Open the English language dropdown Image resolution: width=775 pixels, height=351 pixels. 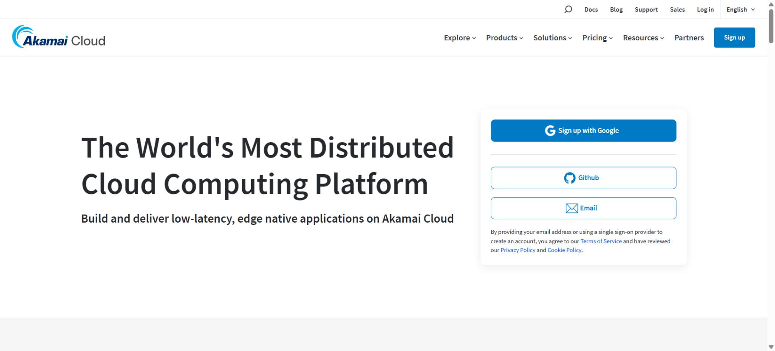click(741, 9)
